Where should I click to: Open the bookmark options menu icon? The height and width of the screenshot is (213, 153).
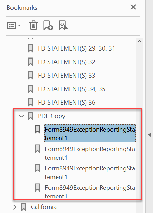[x=11, y=25]
